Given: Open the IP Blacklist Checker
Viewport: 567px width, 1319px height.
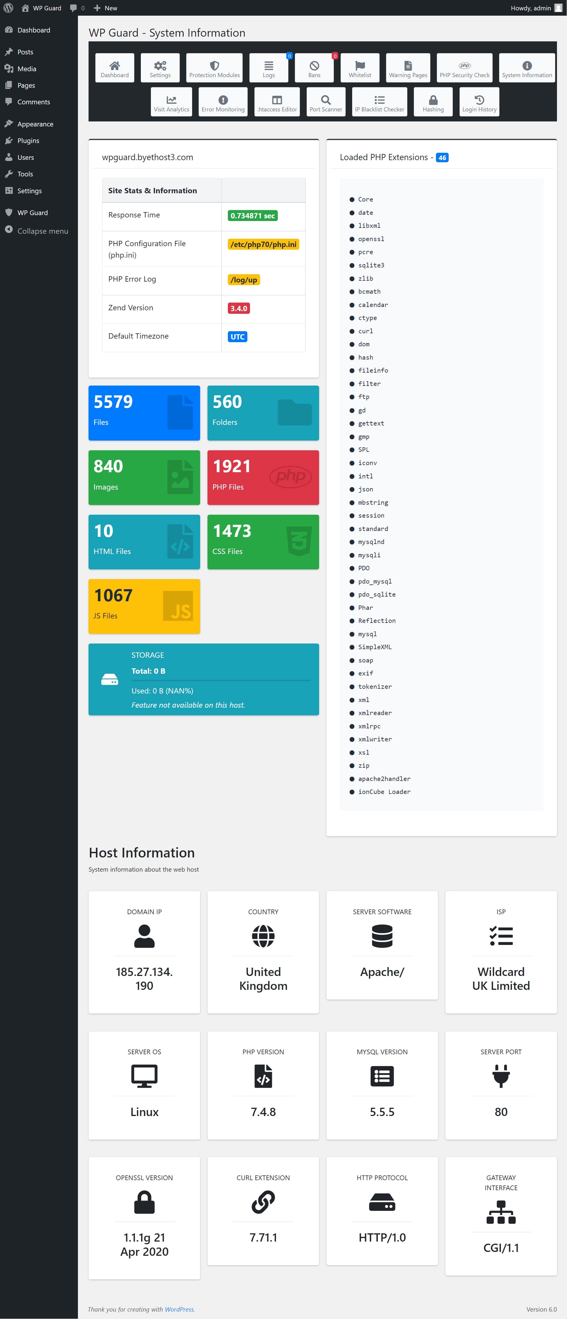Looking at the screenshot, I should pyautogui.click(x=379, y=101).
